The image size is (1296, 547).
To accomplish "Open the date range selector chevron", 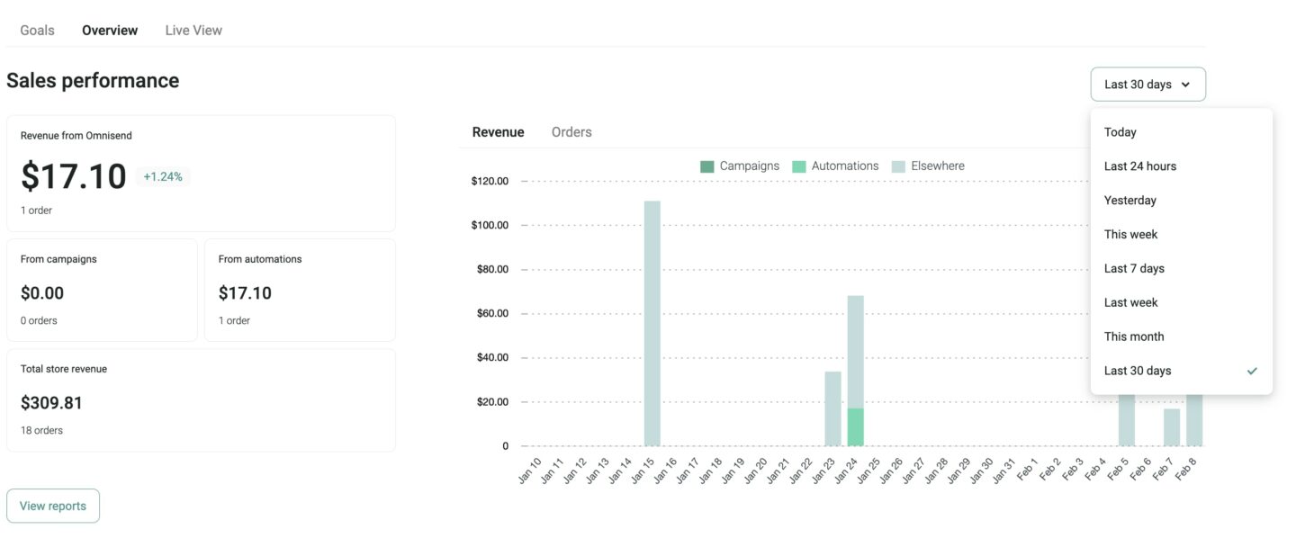I will (1187, 84).
